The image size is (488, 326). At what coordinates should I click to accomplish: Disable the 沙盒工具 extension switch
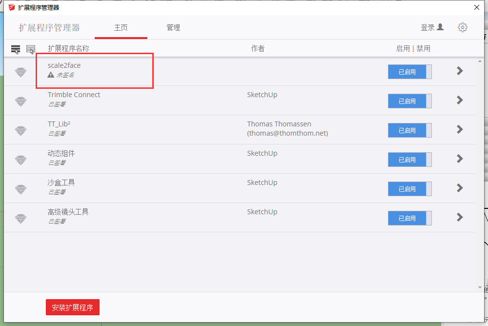click(x=409, y=189)
